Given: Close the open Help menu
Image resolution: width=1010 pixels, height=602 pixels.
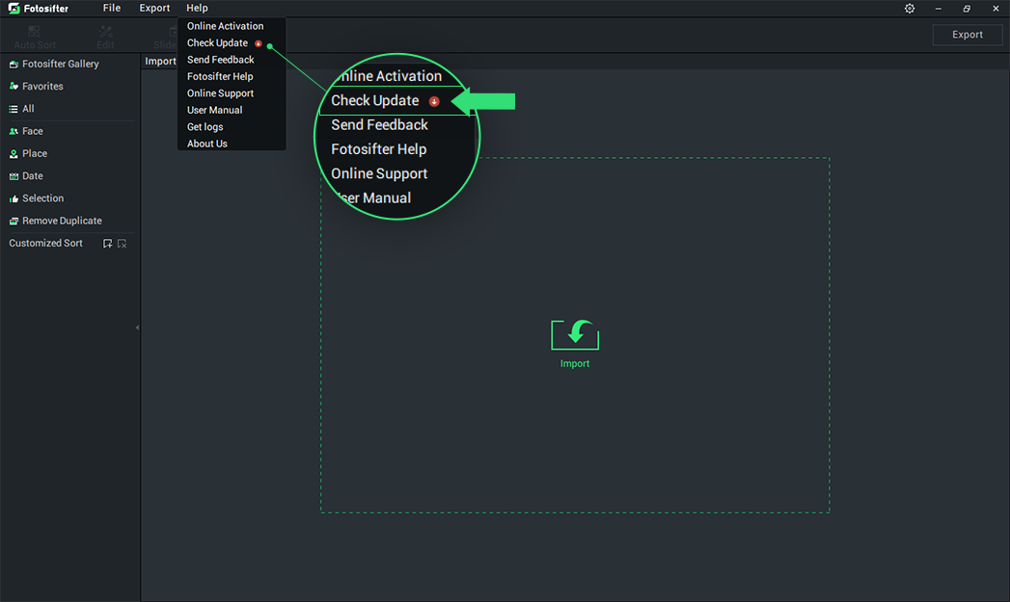Looking at the screenshot, I should click(x=197, y=8).
